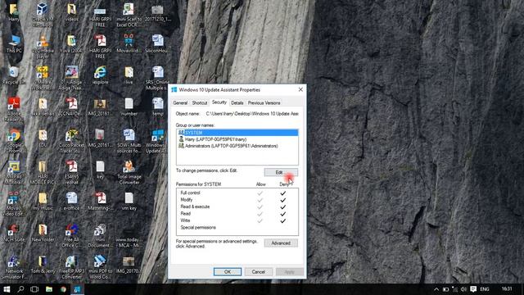524x295 pixels.
Task: Launch Adobe Reader from the desktop
Action: coord(14,109)
